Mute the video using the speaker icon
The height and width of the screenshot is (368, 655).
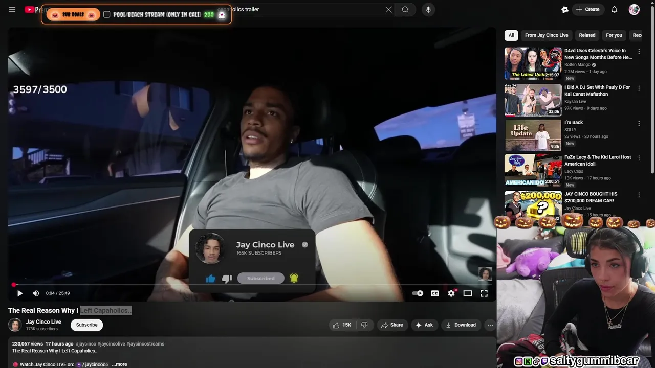[x=36, y=293]
